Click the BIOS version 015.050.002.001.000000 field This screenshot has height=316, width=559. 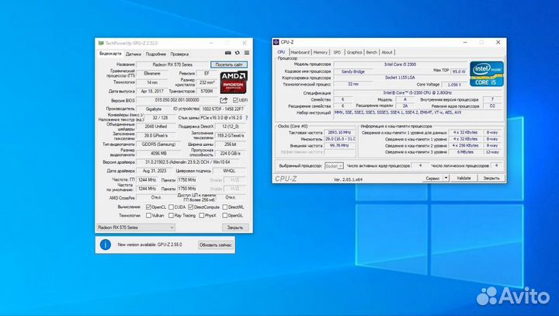(x=177, y=100)
